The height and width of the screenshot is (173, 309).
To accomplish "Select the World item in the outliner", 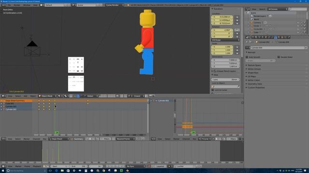I will [256, 19].
